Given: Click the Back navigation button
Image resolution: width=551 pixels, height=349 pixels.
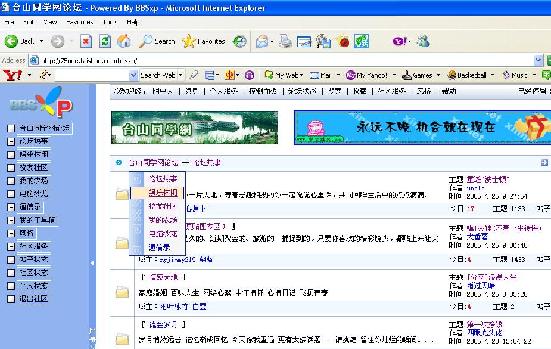Looking at the screenshot, I should click(x=20, y=41).
